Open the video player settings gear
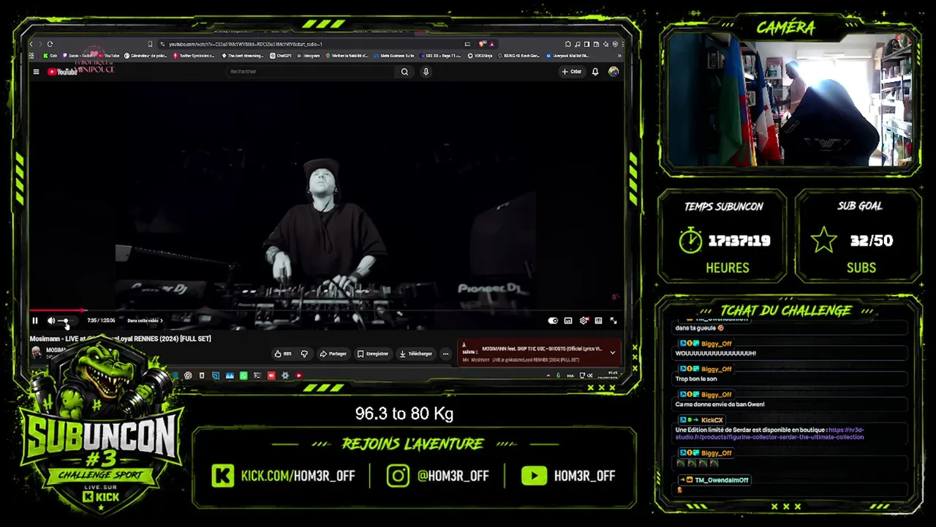936x527 pixels. [584, 321]
